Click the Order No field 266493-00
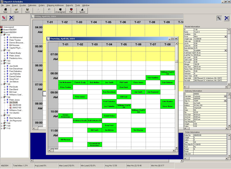Screen dimensions: 231x169 click(210, 135)
